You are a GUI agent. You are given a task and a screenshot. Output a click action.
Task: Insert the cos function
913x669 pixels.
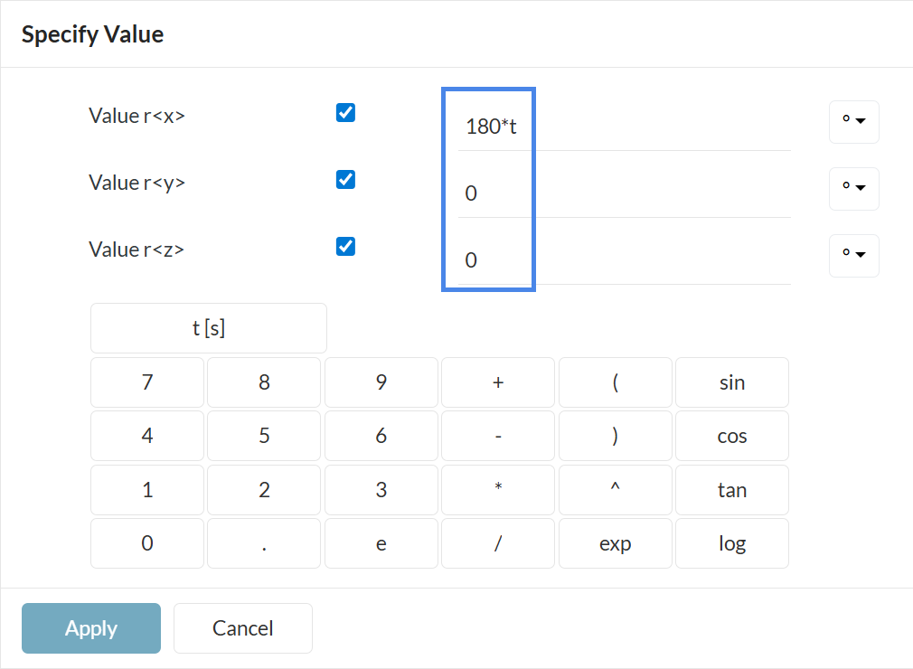coord(731,437)
